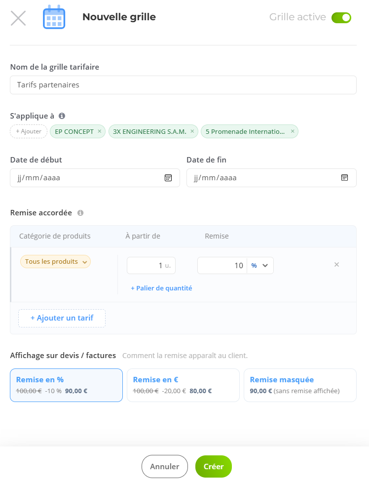Click the Affichage sur devis / factures label
This screenshot has height=485, width=369.
[63, 356]
